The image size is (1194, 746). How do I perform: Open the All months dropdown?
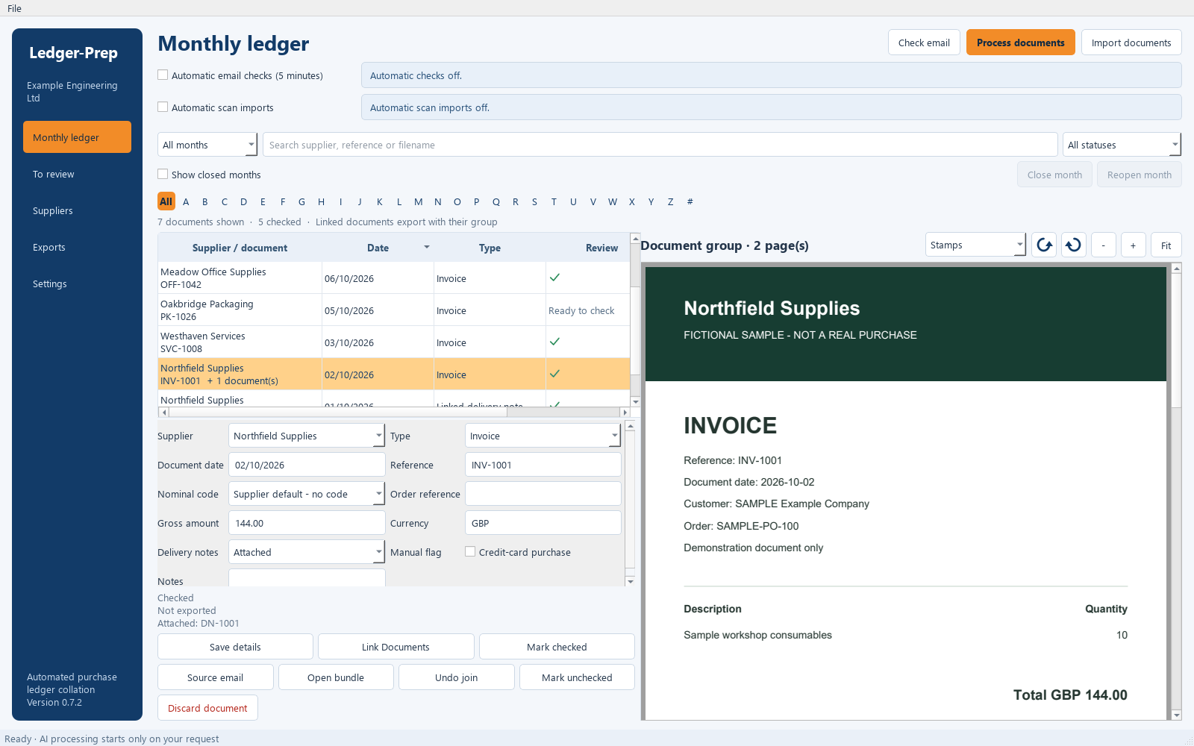[207, 145]
